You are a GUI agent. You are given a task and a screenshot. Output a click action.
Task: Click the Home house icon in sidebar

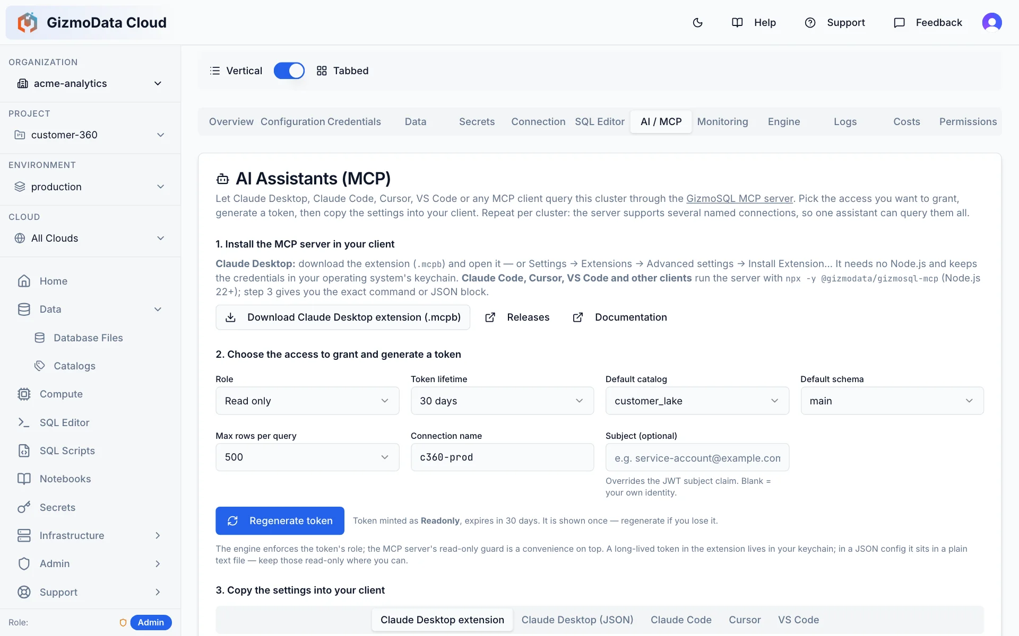[x=24, y=281]
